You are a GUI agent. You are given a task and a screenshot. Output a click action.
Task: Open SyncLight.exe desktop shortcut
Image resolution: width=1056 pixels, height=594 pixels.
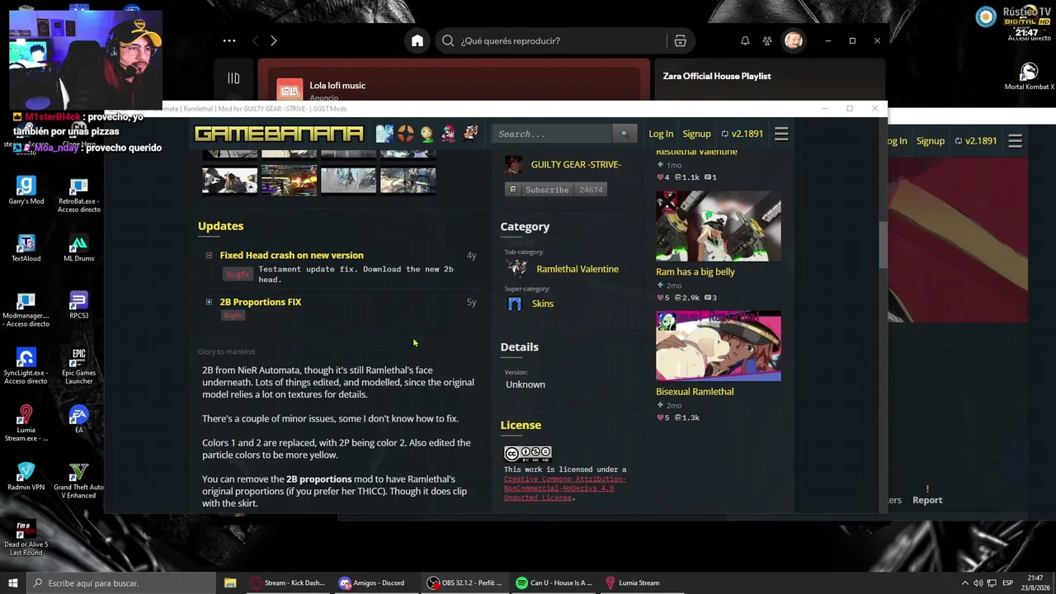[x=26, y=366]
